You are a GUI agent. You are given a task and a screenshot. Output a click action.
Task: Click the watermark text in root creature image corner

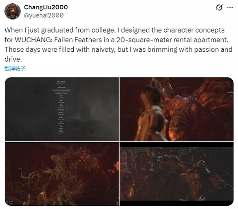pos(9,202)
